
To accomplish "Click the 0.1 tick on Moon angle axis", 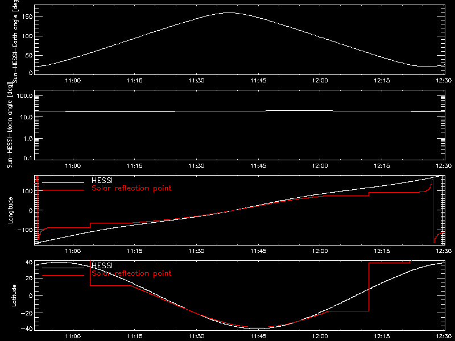I will click(28, 158).
